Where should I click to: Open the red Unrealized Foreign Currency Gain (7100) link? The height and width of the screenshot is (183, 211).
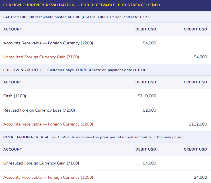pyautogui.click(x=41, y=57)
